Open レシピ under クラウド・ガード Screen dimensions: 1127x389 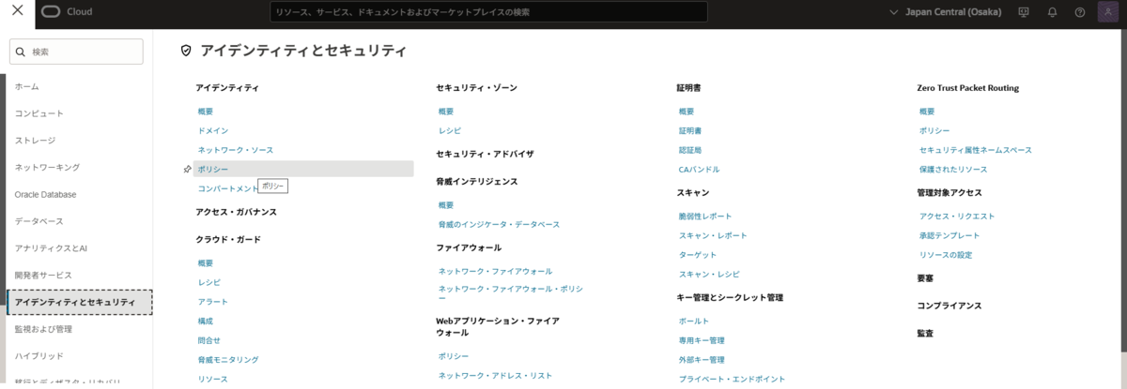tap(209, 282)
